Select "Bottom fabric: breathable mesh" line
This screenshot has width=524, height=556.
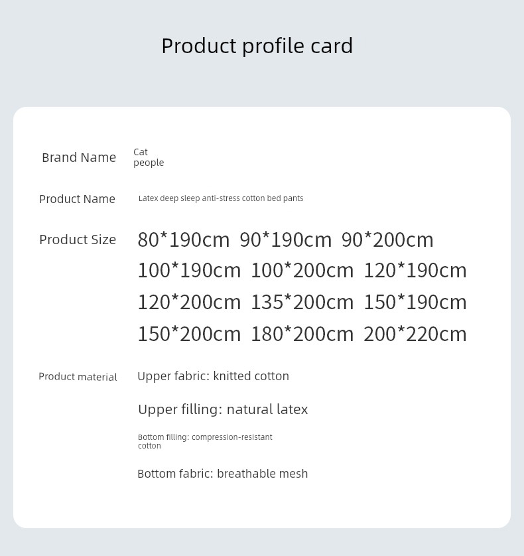pos(222,474)
